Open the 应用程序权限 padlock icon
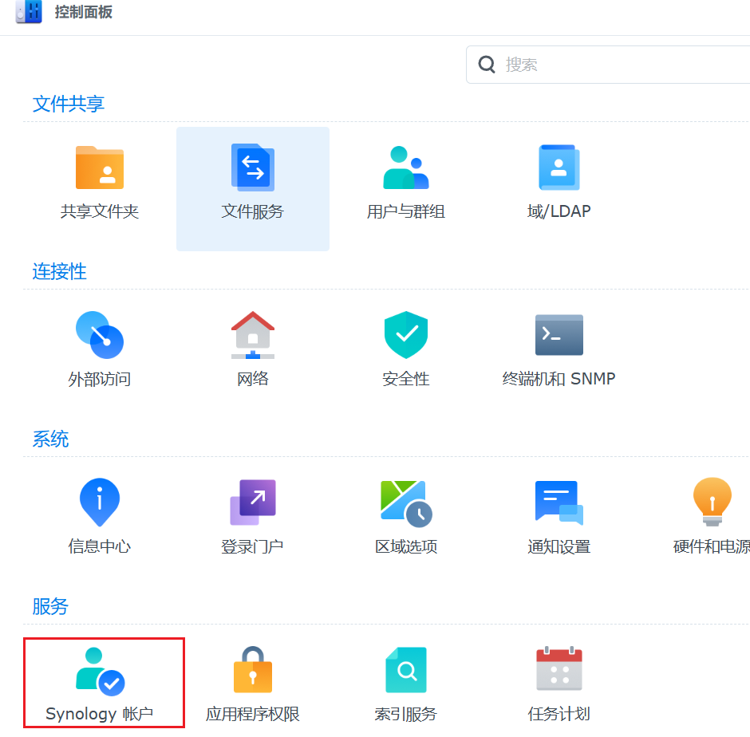The image size is (750, 737). 253,669
